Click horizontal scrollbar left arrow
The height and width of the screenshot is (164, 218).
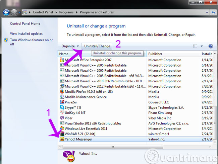[x=60, y=147]
